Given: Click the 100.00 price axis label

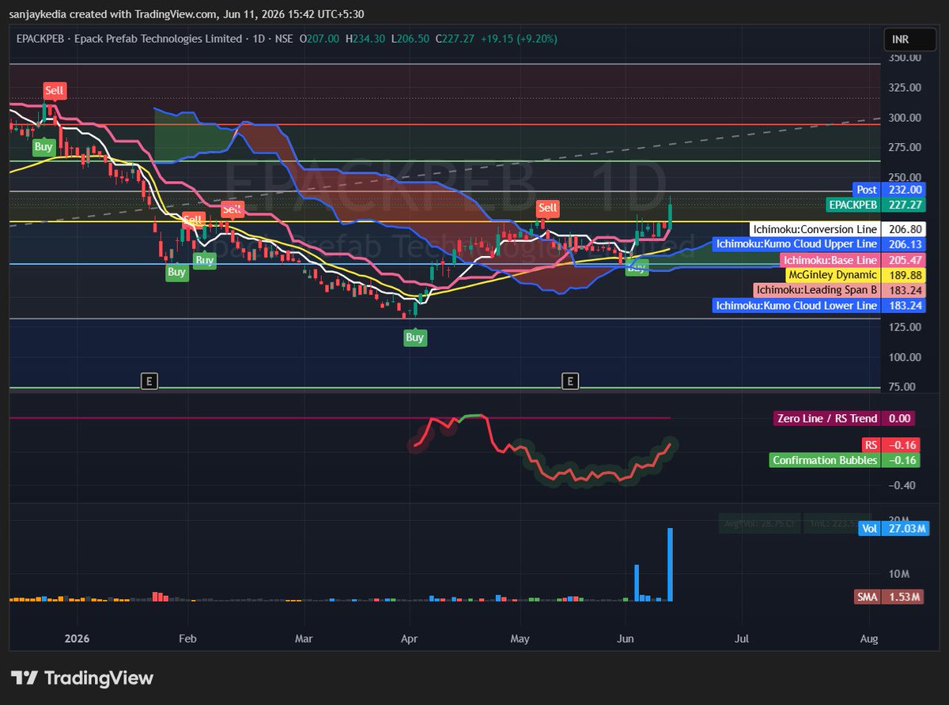Looking at the screenshot, I should point(903,356).
